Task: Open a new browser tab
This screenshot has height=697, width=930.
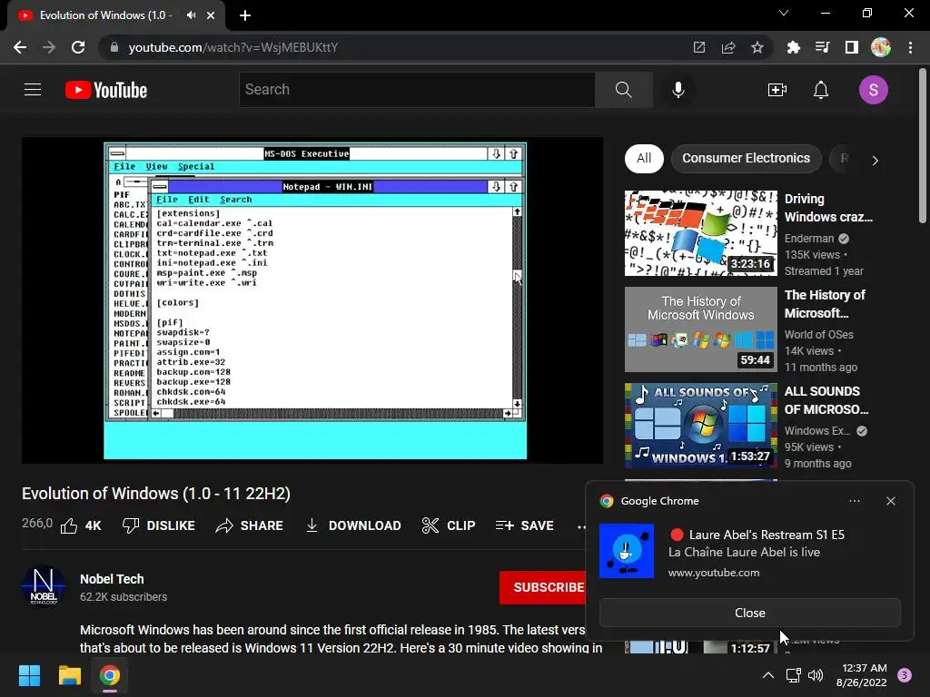Action: tap(245, 15)
